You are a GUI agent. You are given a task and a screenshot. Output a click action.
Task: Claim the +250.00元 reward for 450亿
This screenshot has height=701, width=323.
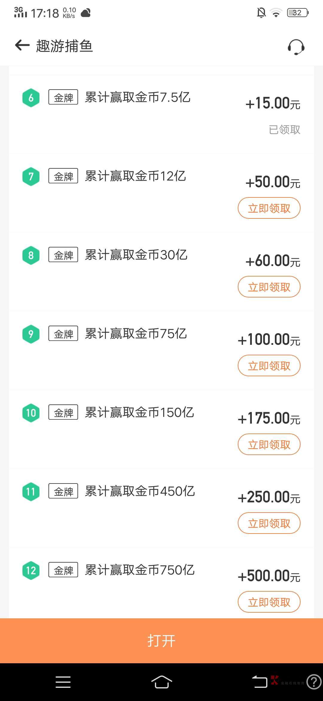click(x=269, y=523)
